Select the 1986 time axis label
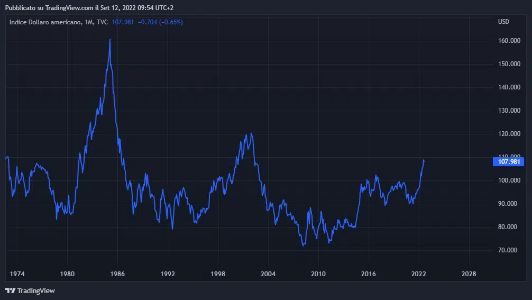This screenshot has width=532, height=300. tap(117, 274)
